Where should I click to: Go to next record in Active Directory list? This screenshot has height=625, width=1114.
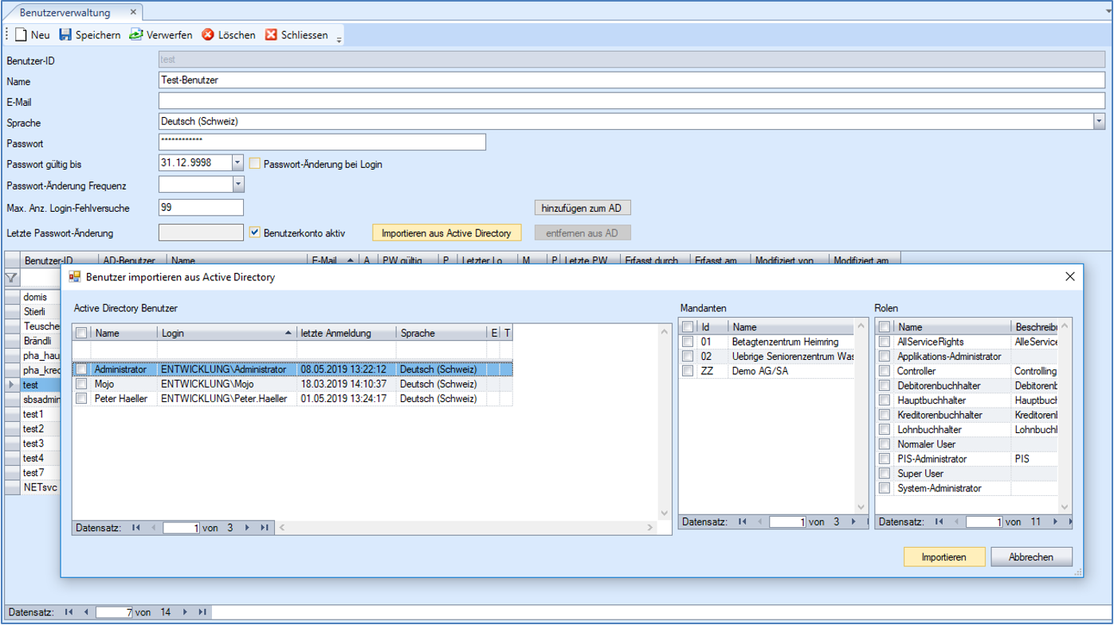pos(247,528)
